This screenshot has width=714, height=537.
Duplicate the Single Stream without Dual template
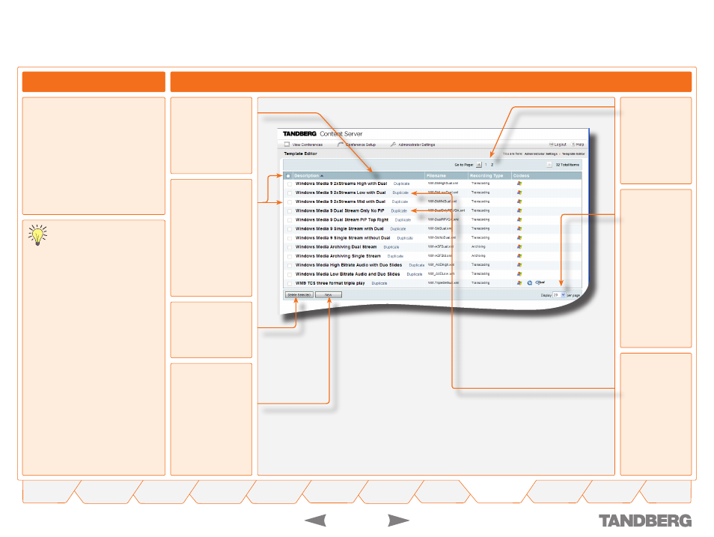[x=405, y=238]
